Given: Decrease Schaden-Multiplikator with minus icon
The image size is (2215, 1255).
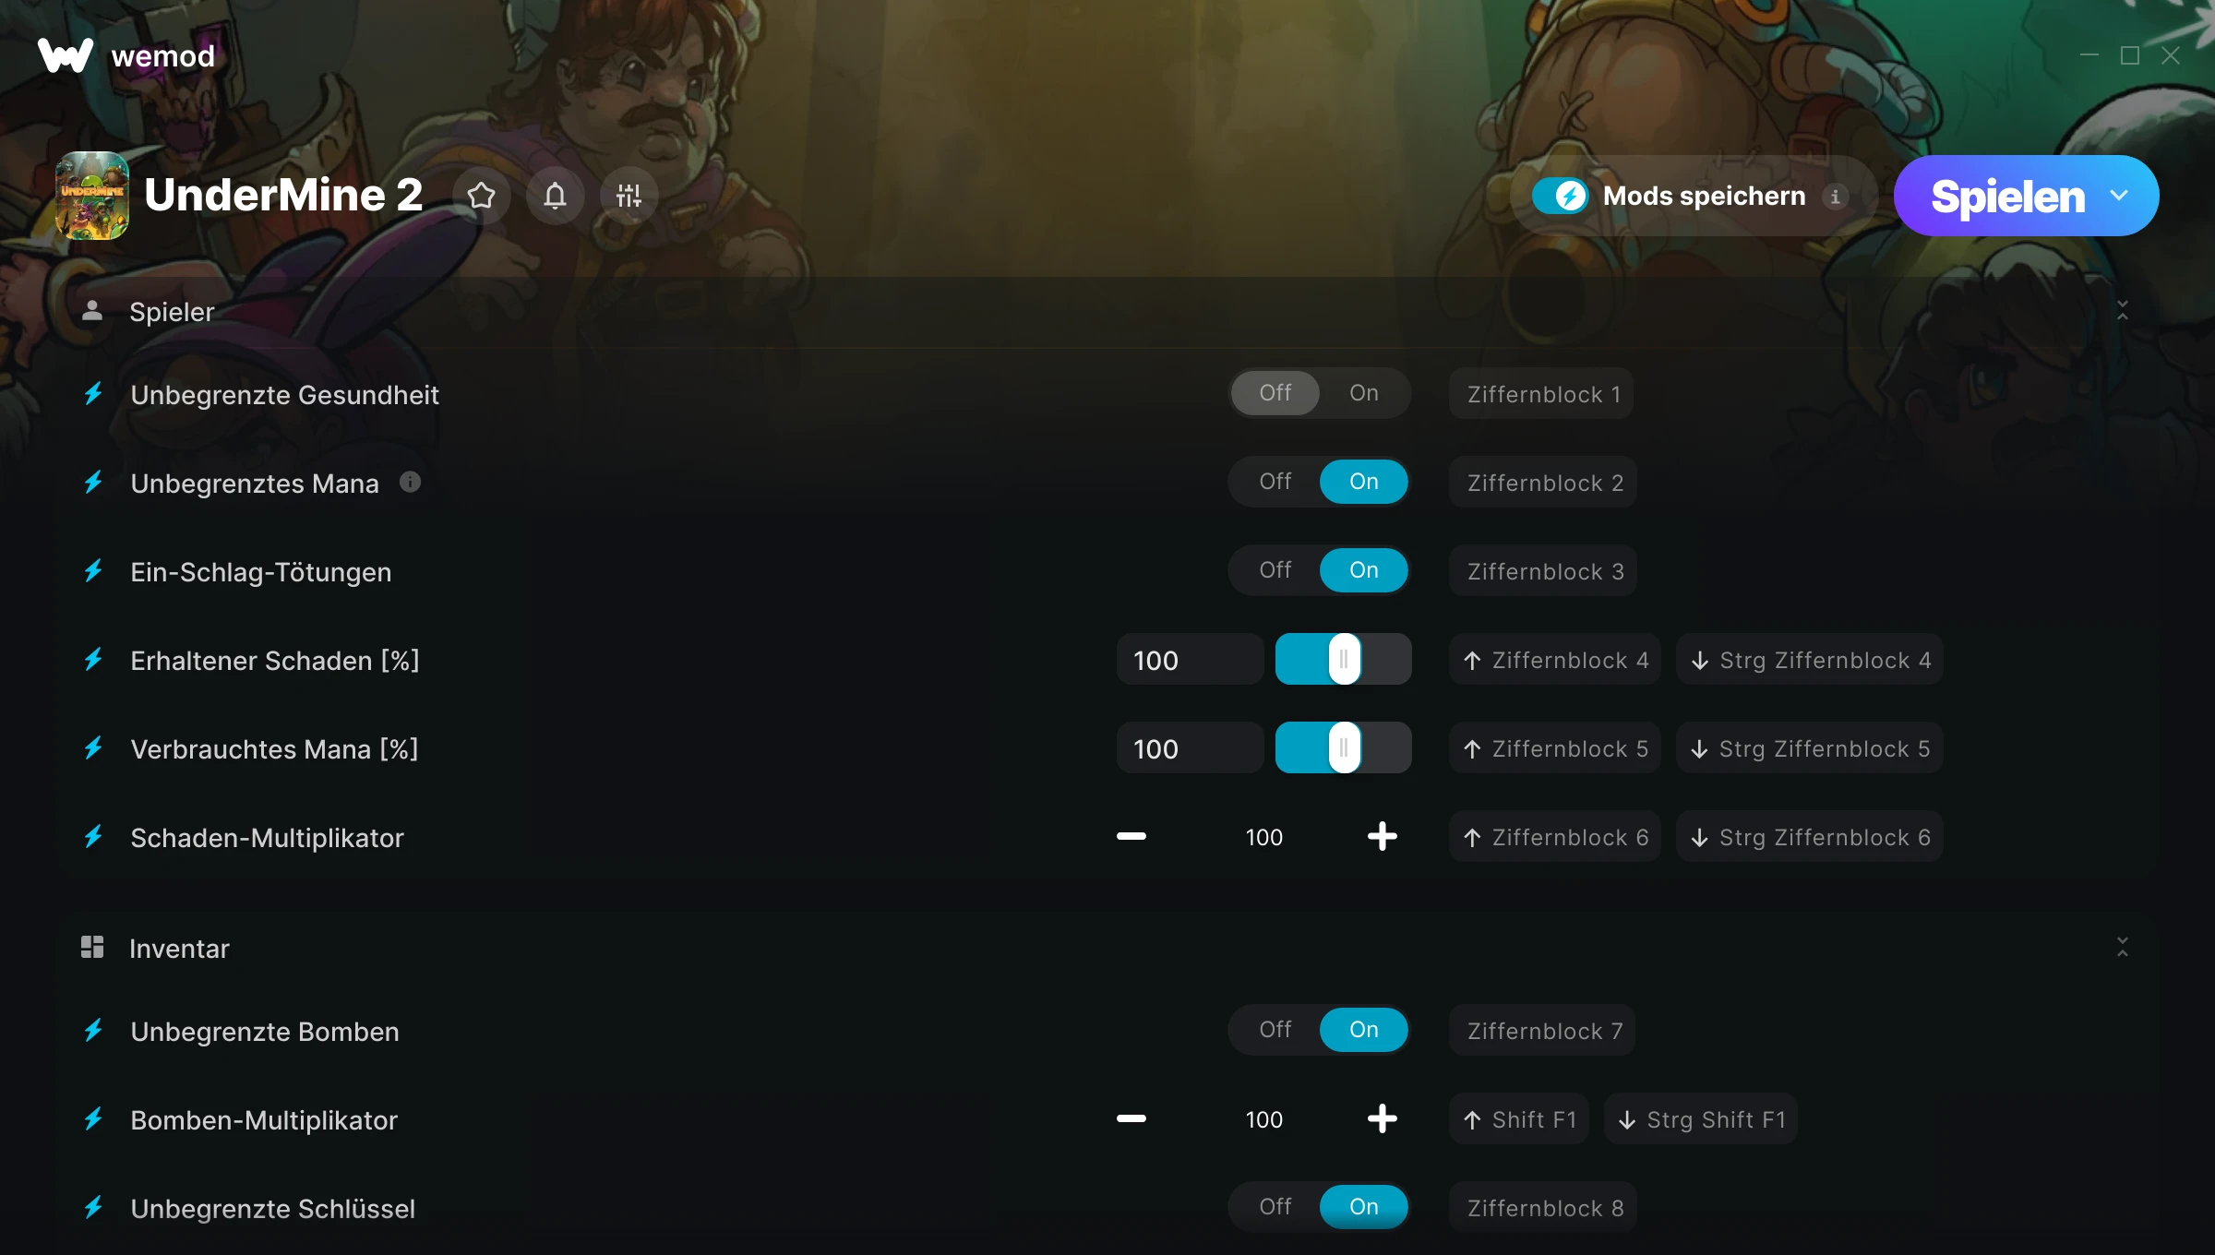Looking at the screenshot, I should tap(1131, 837).
